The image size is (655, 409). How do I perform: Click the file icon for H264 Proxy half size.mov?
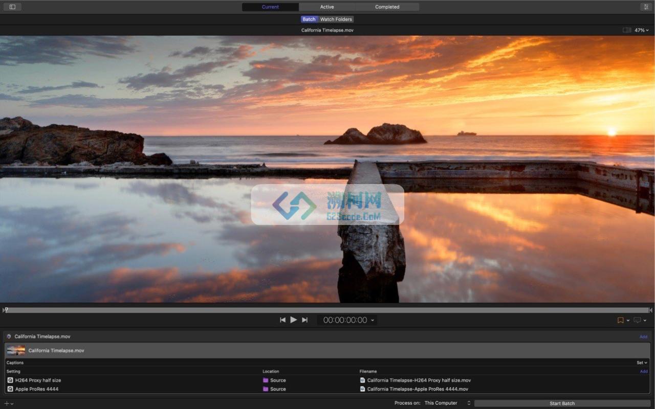point(362,380)
